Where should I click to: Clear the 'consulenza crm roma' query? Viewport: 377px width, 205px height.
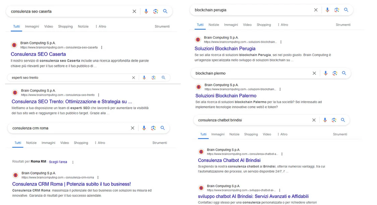tap(132, 128)
